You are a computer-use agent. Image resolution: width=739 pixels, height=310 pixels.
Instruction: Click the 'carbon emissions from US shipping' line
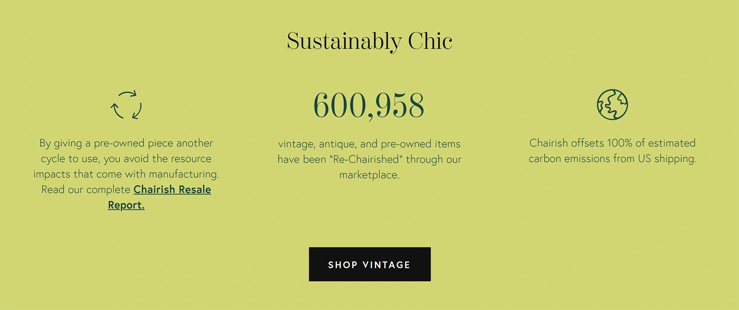612,158
